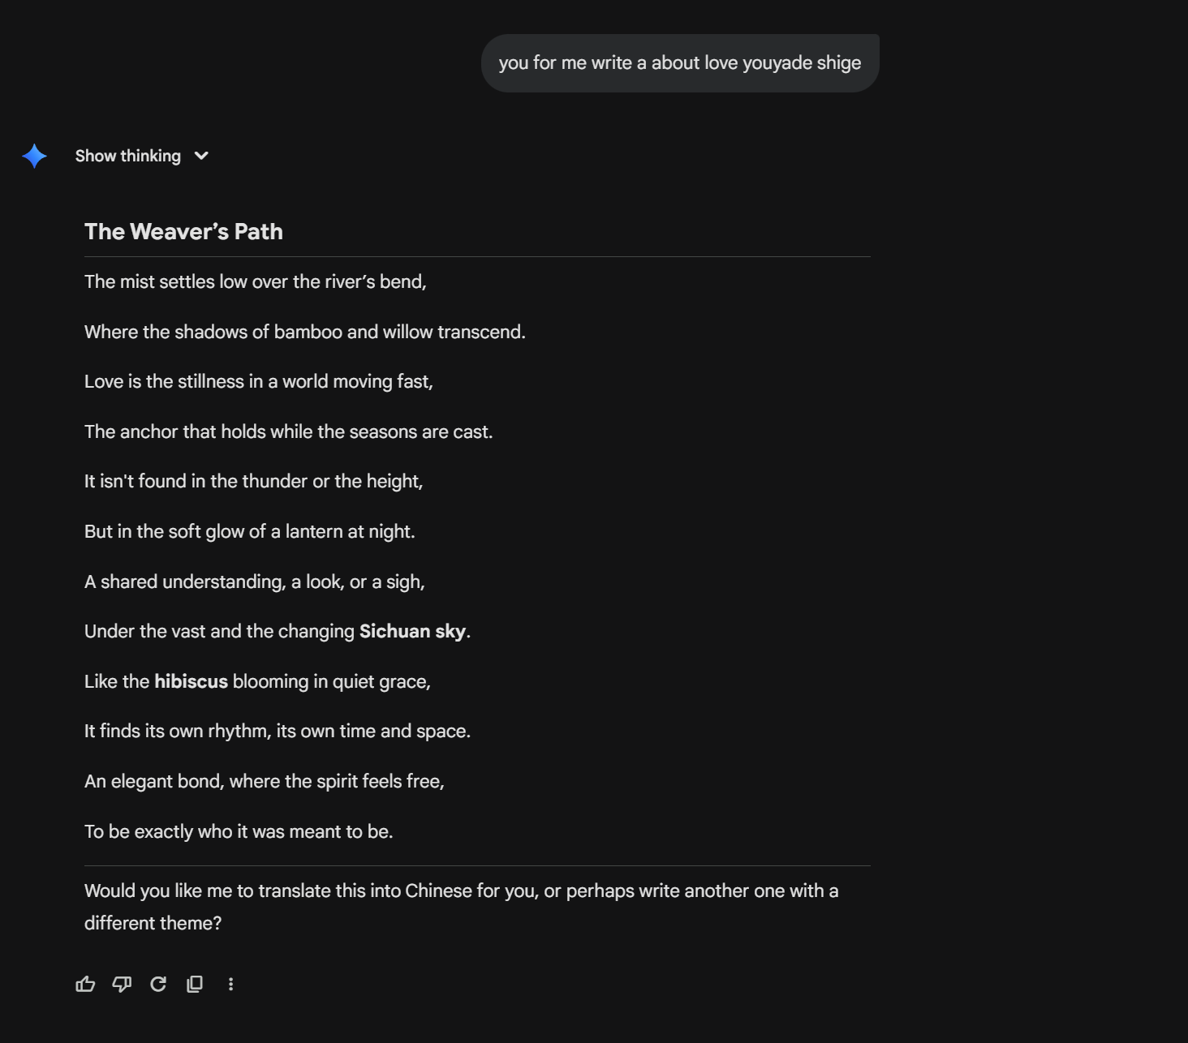This screenshot has width=1188, height=1043.
Task: Select the user prompt message bubble
Action: click(680, 63)
